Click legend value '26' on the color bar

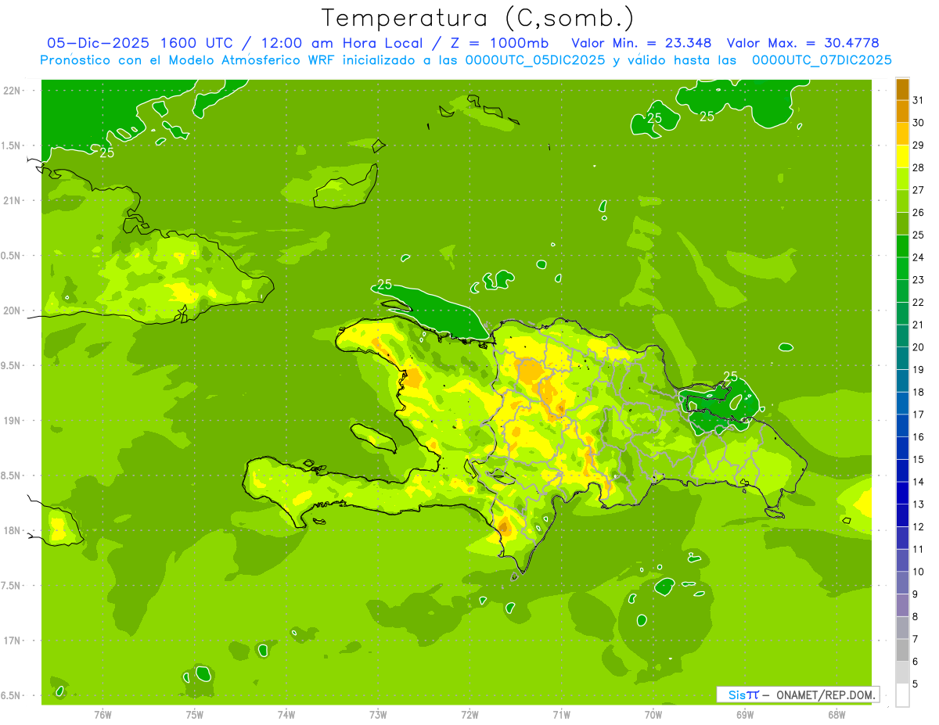[919, 212]
